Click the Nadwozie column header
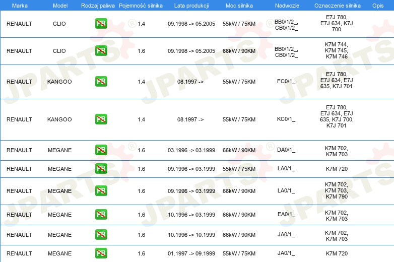Viewport: 394px width, 262px height. 286,5
